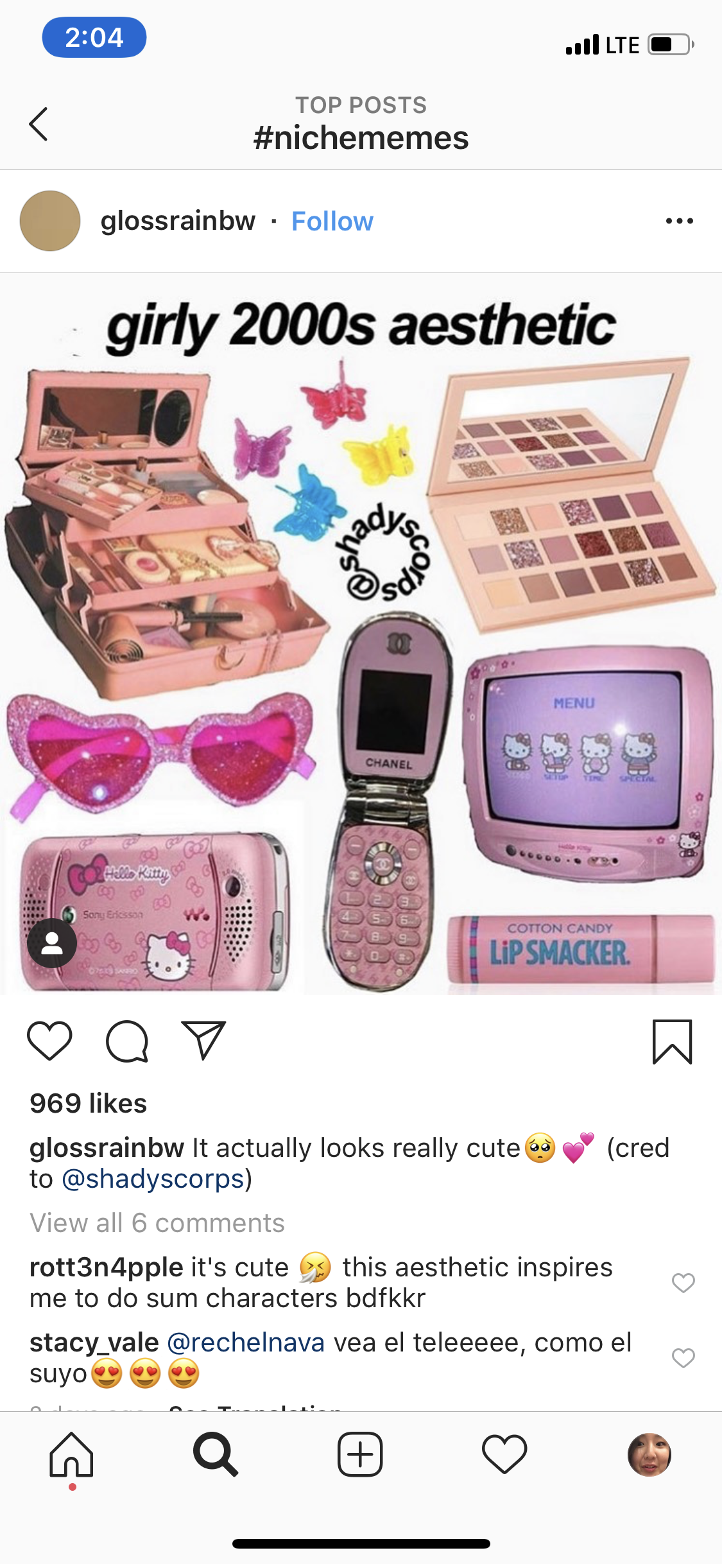
Task: Open the Search tab
Action: click(x=216, y=1455)
